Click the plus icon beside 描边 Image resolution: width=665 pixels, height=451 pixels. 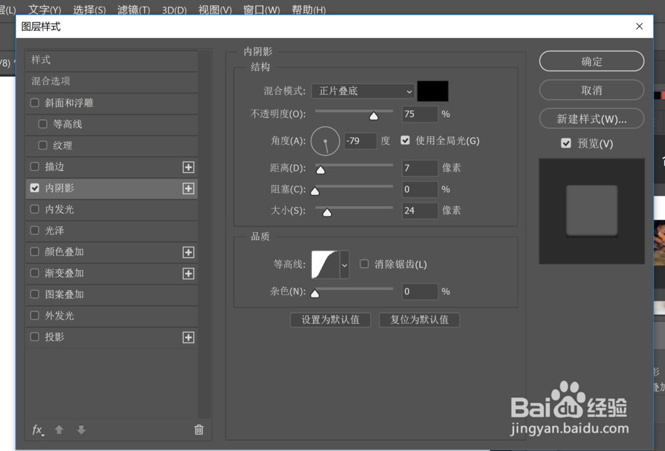point(188,167)
